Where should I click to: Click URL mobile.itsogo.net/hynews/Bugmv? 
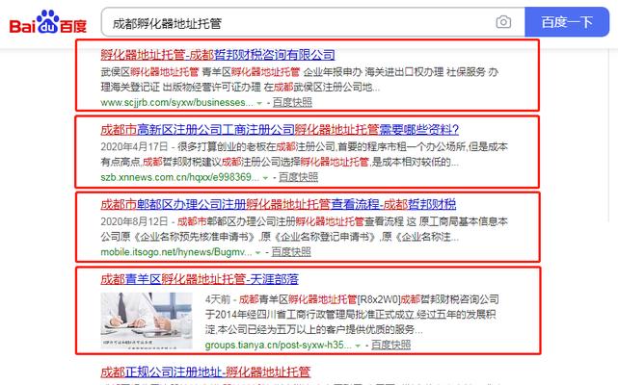[176, 252]
